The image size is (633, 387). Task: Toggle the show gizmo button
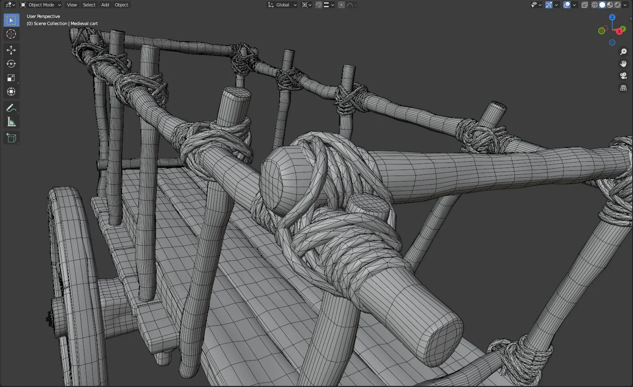point(549,5)
